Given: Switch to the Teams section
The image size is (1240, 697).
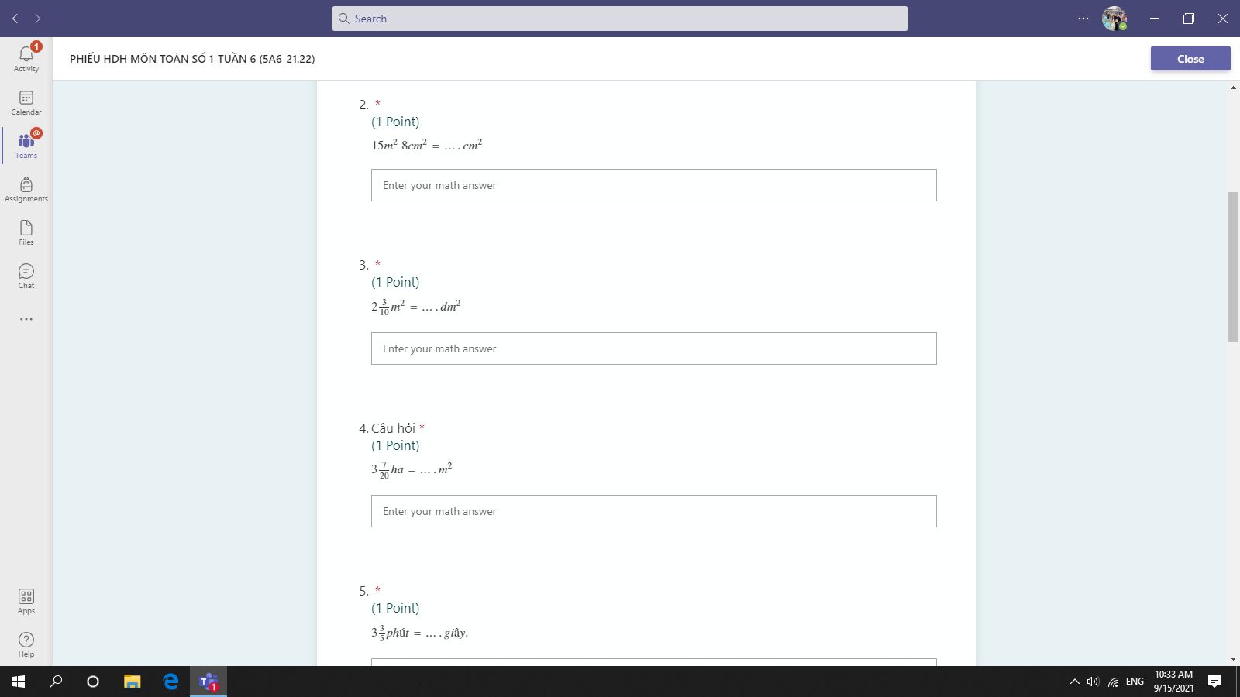Looking at the screenshot, I should click(26, 146).
